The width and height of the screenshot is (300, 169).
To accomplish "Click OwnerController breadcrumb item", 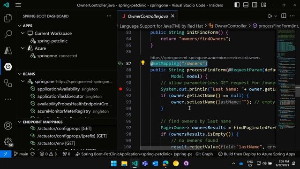I will tap(228, 26).
